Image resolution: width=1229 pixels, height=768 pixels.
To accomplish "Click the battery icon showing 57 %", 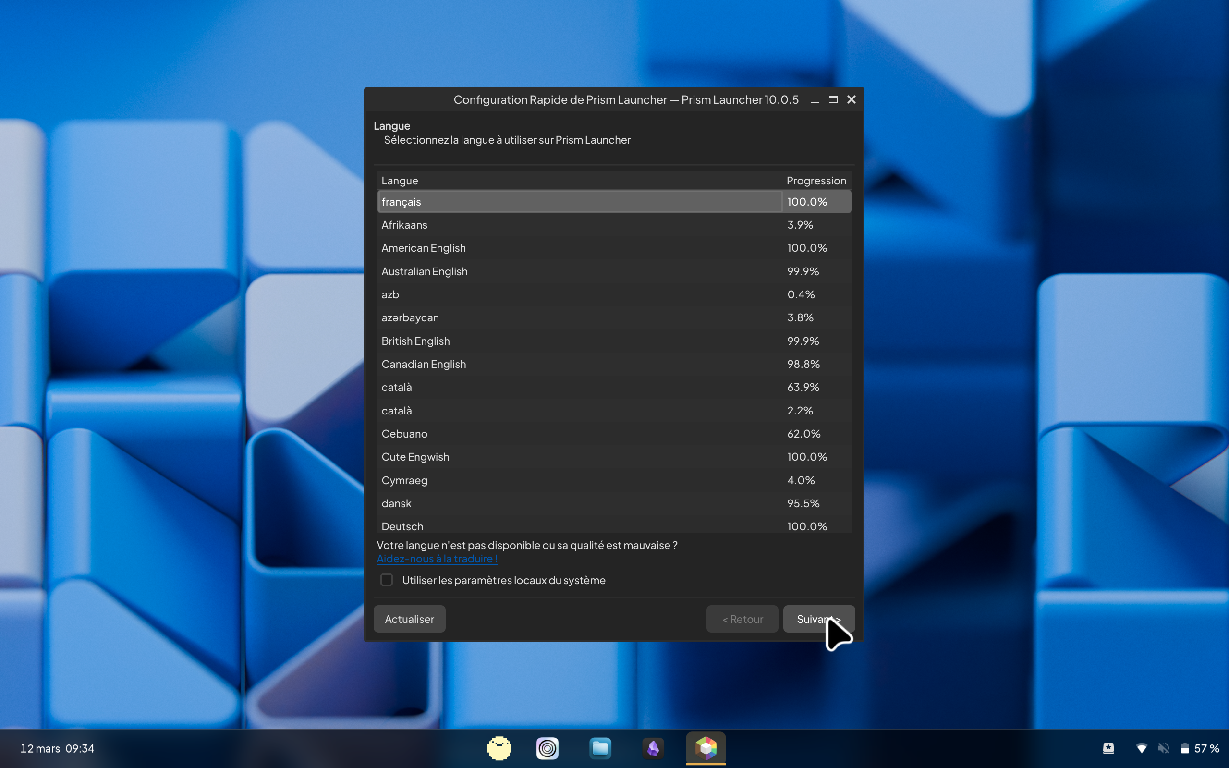I will point(1185,748).
